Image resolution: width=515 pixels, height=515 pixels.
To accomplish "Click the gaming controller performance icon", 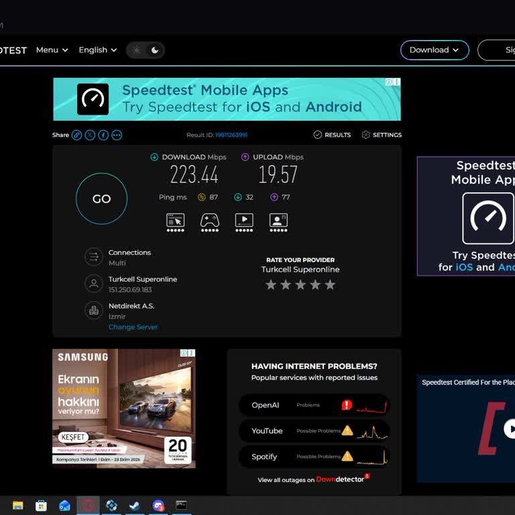I will click(210, 223).
